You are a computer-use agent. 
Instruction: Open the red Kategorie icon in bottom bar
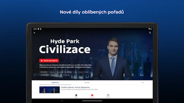[92, 96]
